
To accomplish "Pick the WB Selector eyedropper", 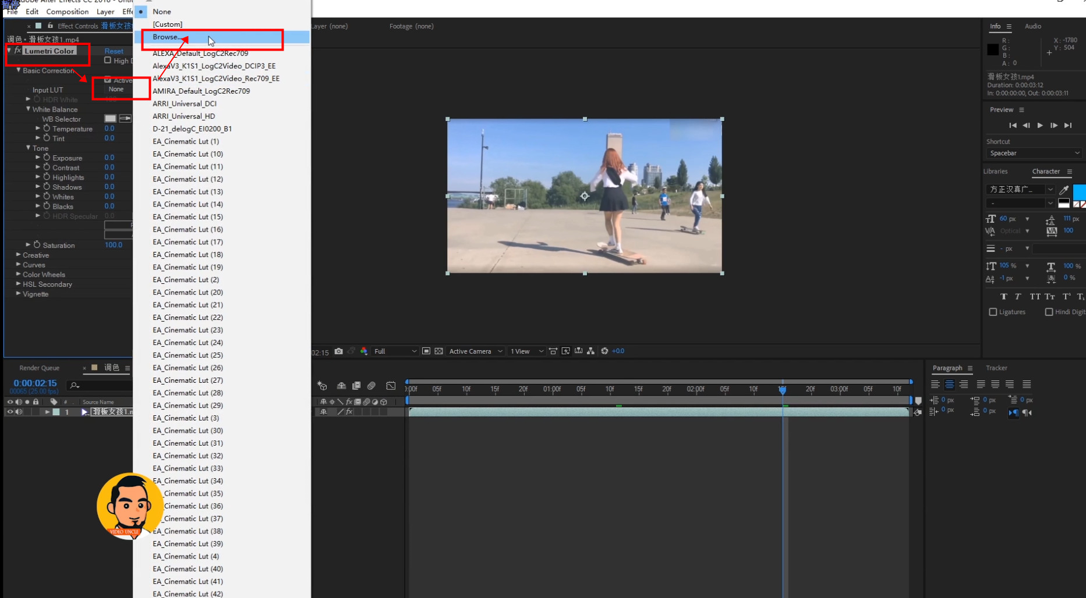I will (125, 119).
